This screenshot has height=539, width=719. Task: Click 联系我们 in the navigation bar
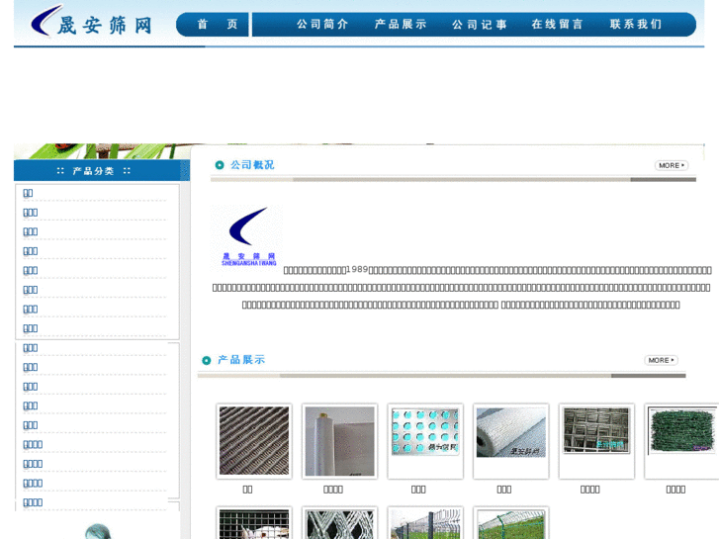[x=636, y=25]
